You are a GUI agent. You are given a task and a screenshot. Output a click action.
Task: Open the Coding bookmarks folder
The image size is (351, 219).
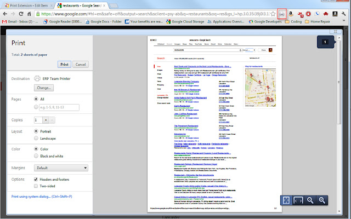[293, 21]
